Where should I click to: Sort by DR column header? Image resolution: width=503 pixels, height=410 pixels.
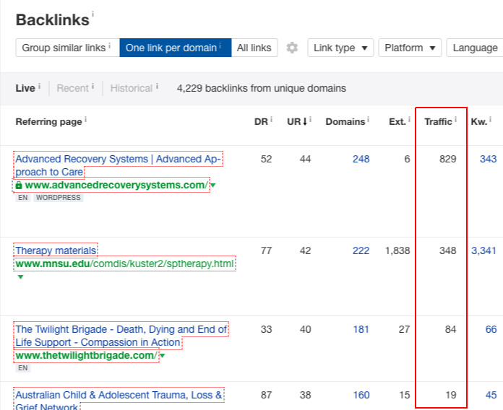(261, 122)
